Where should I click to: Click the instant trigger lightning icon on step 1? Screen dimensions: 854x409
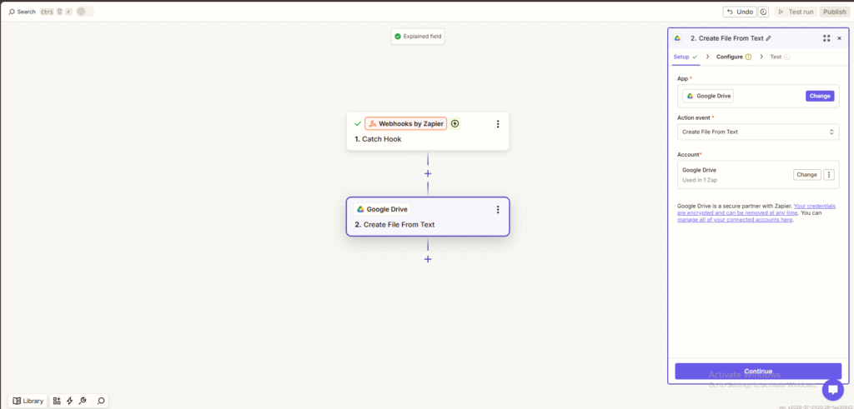(455, 123)
